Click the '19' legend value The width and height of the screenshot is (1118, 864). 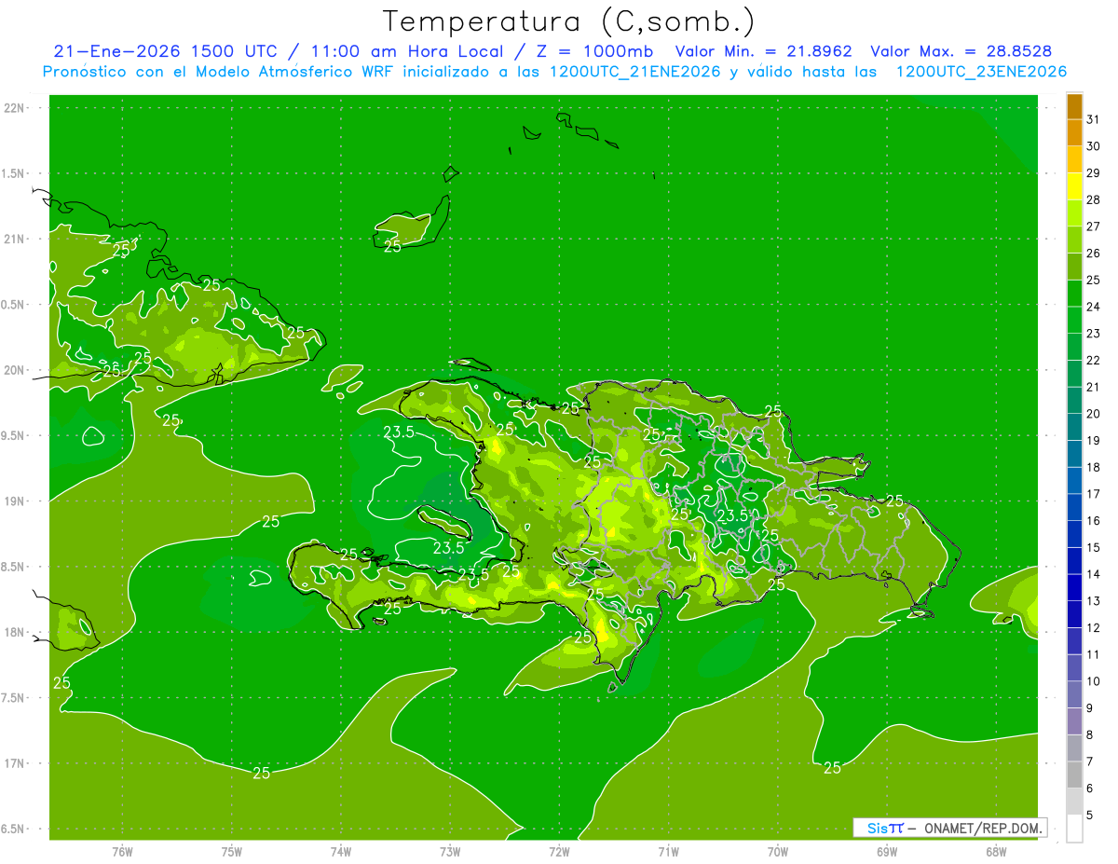(x=1094, y=441)
